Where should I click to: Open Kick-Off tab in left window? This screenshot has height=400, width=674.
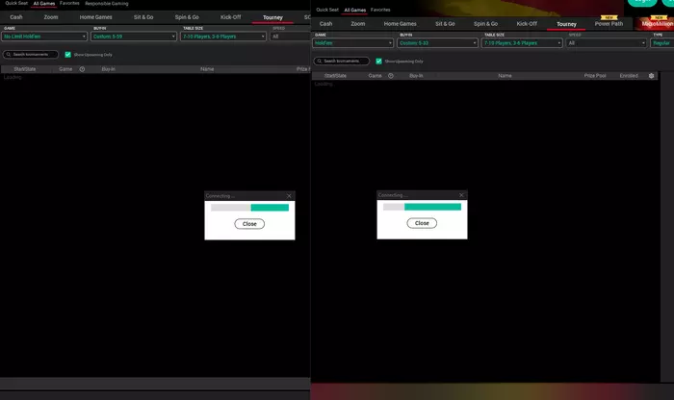(x=231, y=17)
